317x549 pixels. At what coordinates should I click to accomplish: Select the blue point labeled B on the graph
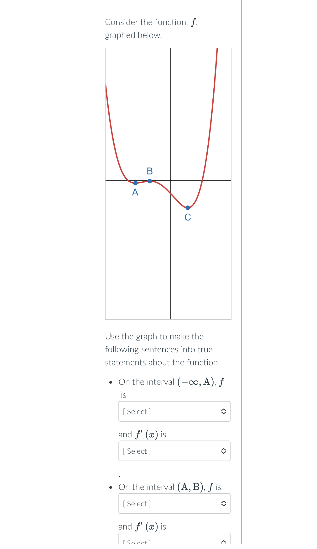click(150, 181)
